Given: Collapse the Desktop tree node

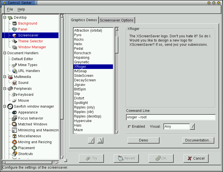Looking at the screenshot, I should coord(5,18).
